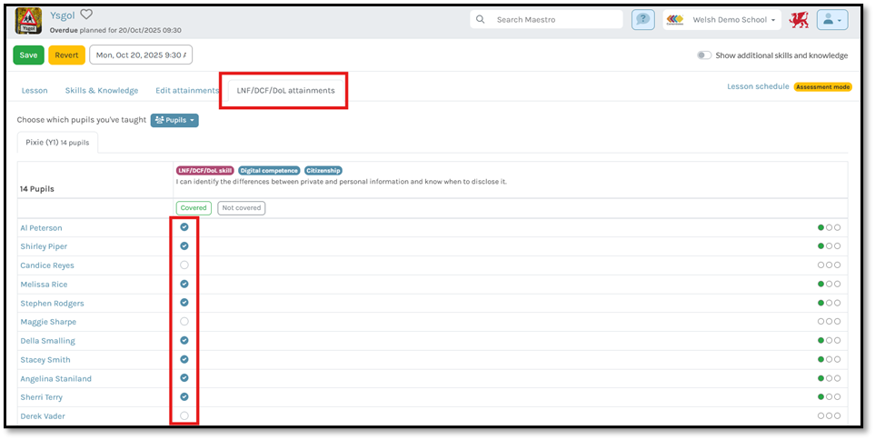Check the covered circle for Derek Vader
Screen dimensions: 875x440
pyautogui.click(x=184, y=416)
